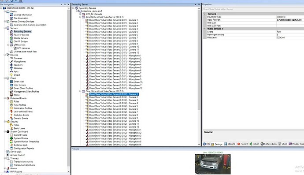This screenshot has width=304, height=175.
Task: Close the Site Navigation panel
Action: (68, 4)
